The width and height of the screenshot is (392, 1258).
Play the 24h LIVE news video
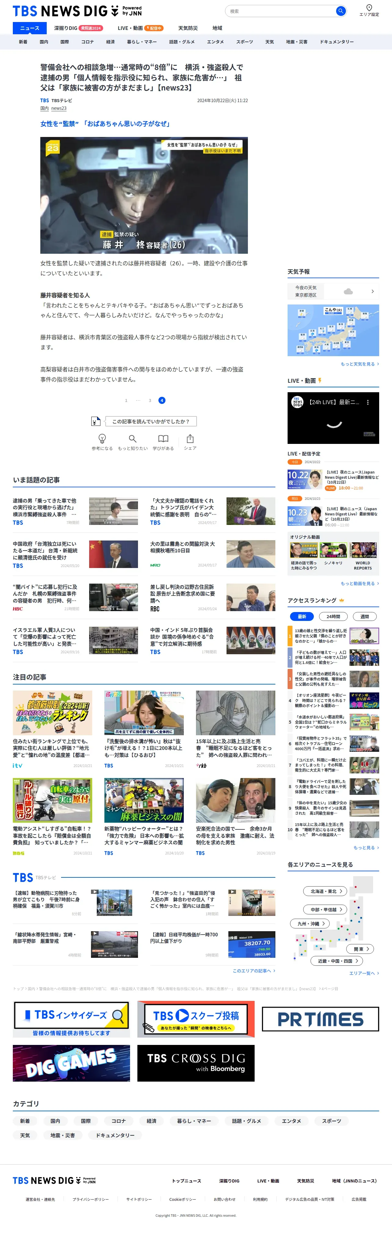[x=333, y=418]
